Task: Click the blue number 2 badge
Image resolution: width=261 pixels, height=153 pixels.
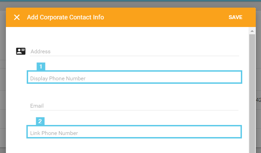Action: click(40, 121)
